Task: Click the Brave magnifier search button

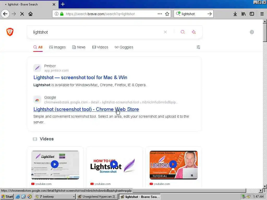Action: (183, 32)
